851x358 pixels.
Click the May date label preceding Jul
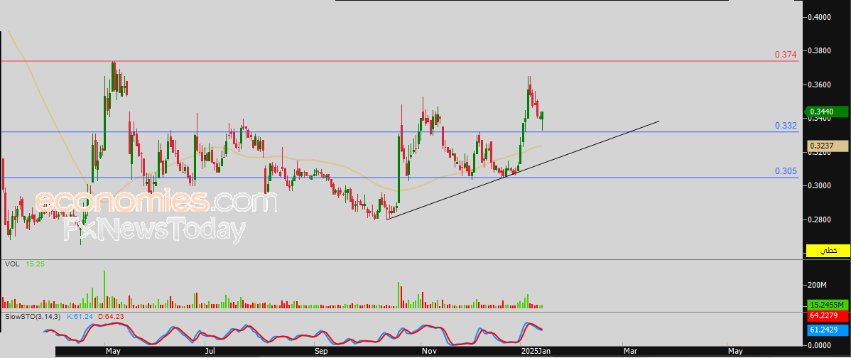point(112,352)
